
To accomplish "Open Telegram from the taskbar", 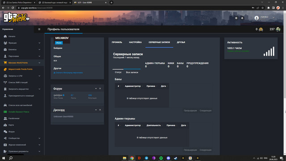I will tap(147, 158).
